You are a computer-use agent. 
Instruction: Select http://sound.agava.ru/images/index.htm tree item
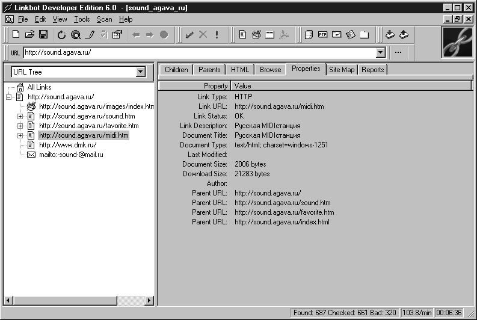click(x=96, y=106)
